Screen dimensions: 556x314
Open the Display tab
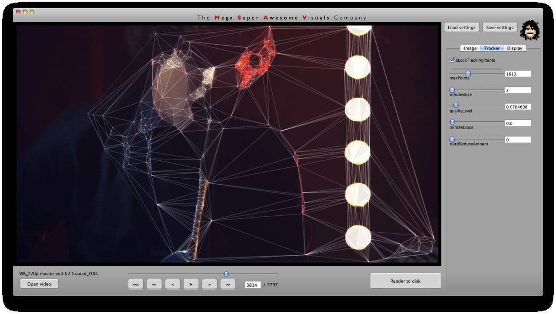point(515,48)
